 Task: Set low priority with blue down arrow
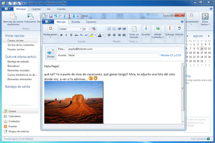tap(74, 16)
